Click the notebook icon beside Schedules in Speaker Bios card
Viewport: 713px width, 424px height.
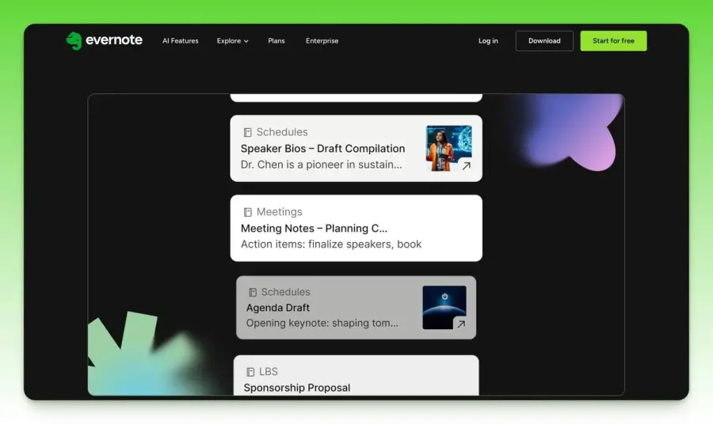(x=247, y=133)
